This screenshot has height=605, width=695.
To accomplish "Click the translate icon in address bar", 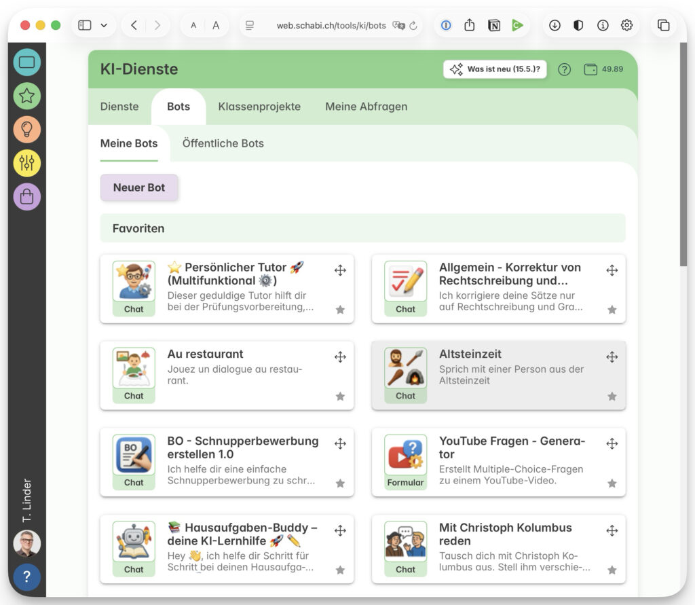I will (398, 25).
